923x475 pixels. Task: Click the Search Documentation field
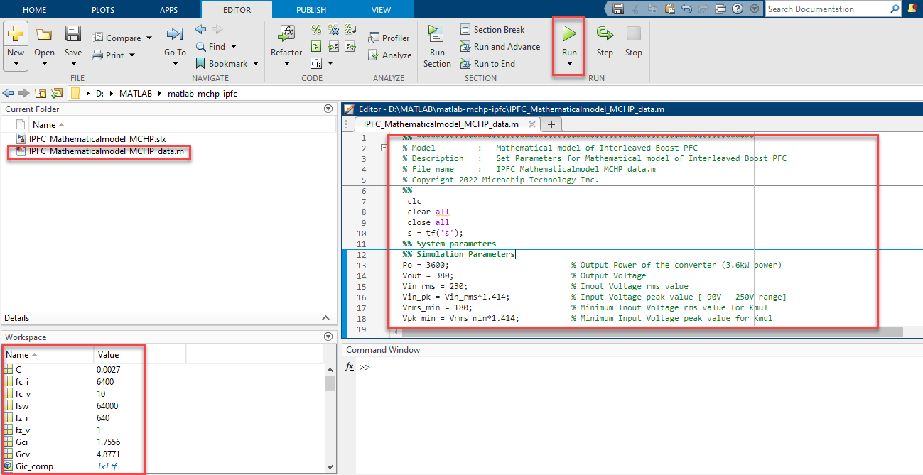[827, 9]
